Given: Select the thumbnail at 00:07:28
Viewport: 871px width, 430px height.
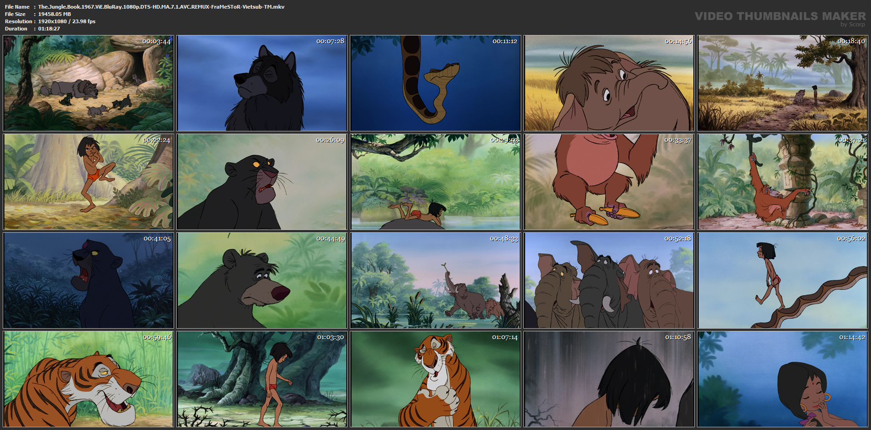Looking at the screenshot, I should pyautogui.click(x=262, y=83).
